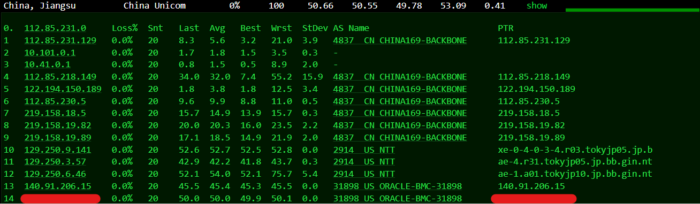Open AS 4837 CHINA169-BACKBONE link in hop 6
The image size is (700, 204).
tap(400, 101)
